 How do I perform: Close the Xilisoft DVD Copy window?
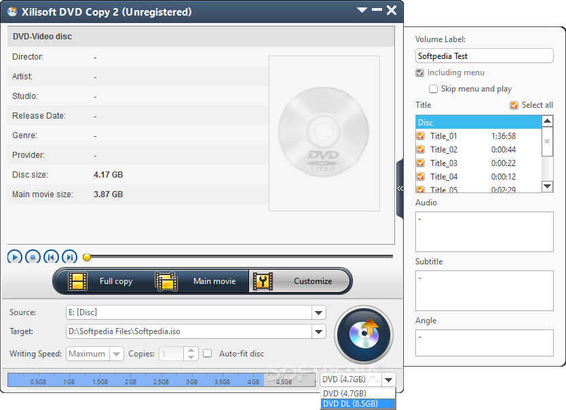[392, 10]
